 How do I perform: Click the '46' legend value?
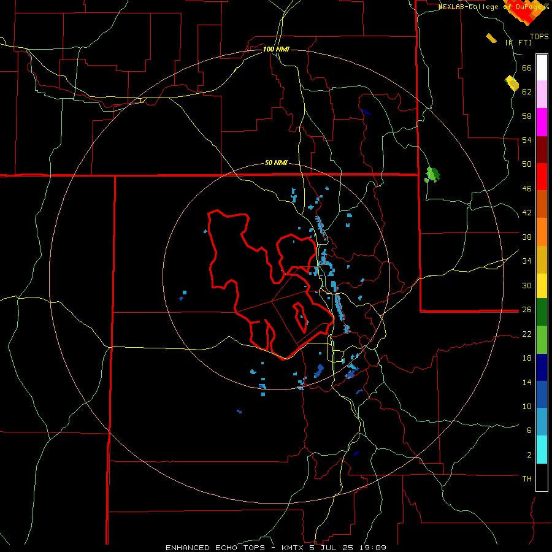[x=527, y=189]
